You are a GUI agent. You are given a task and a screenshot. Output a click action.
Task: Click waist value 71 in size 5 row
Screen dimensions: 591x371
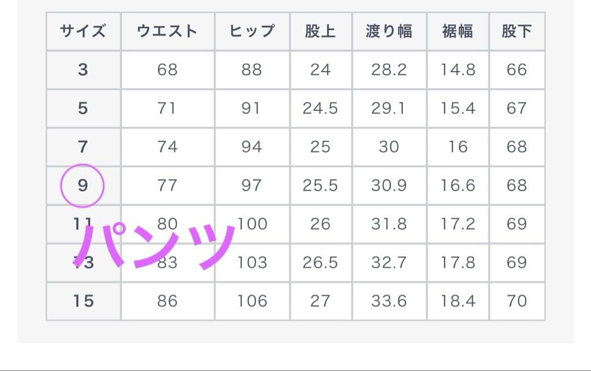pos(167,108)
